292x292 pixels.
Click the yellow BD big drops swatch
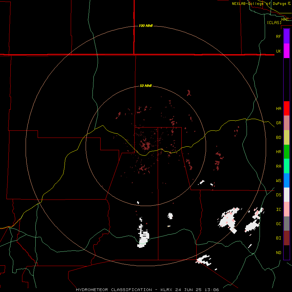[x=286, y=138]
